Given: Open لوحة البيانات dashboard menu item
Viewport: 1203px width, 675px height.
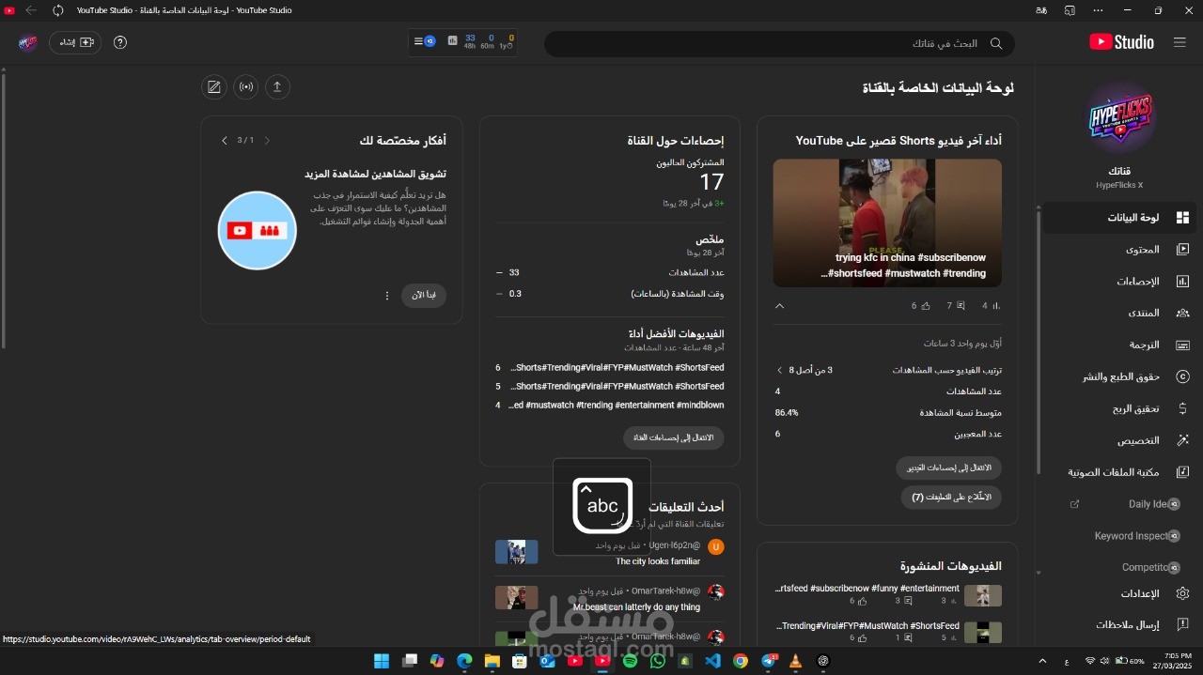Looking at the screenshot, I should [1118, 218].
